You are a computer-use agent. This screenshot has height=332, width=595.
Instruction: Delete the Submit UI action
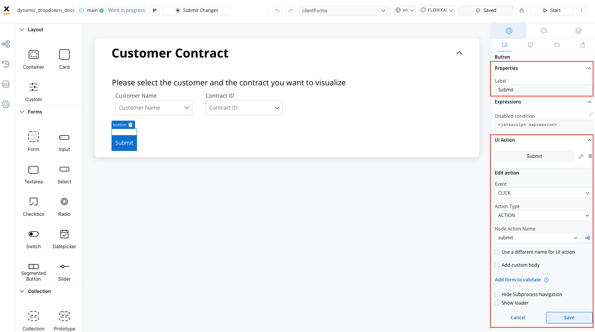tap(590, 156)
